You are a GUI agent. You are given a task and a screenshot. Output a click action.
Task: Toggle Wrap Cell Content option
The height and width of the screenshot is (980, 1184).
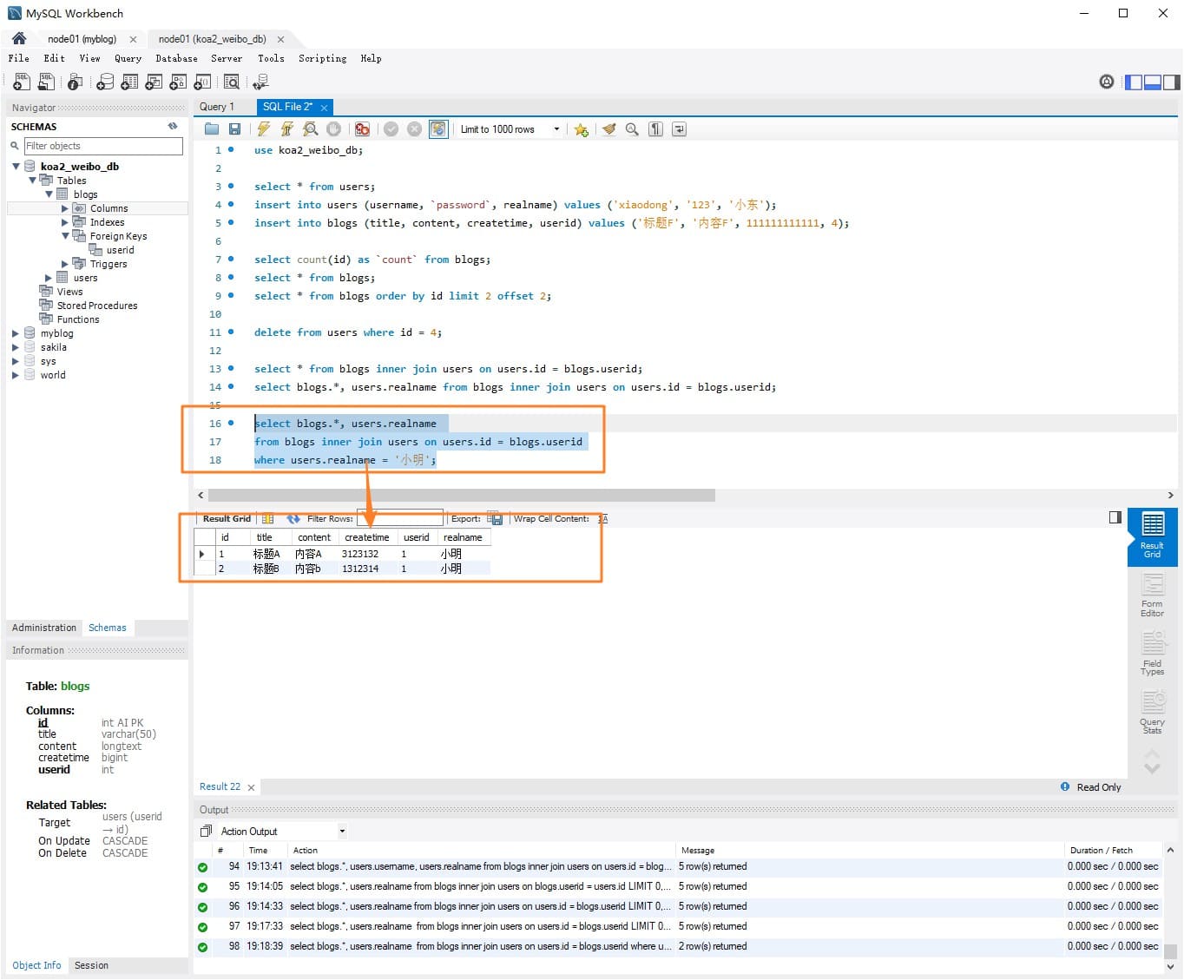tap(603, 518)
